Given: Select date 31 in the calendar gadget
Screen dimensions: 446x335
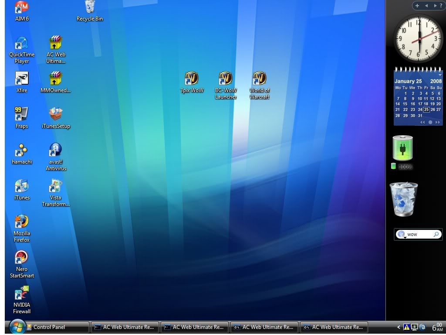Looking at the screenshot, I should tap(420, 116).
